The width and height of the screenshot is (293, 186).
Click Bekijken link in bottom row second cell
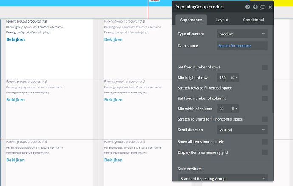(113, 160)
